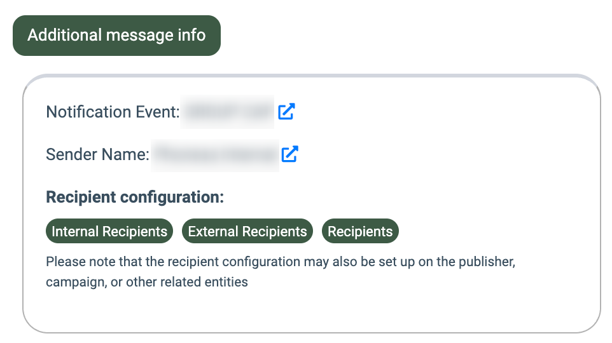Open the Notification Event external link icon

287,112
